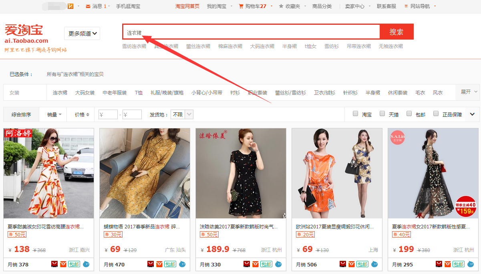Click the orange Taobao icon under 月销 330

255,264
